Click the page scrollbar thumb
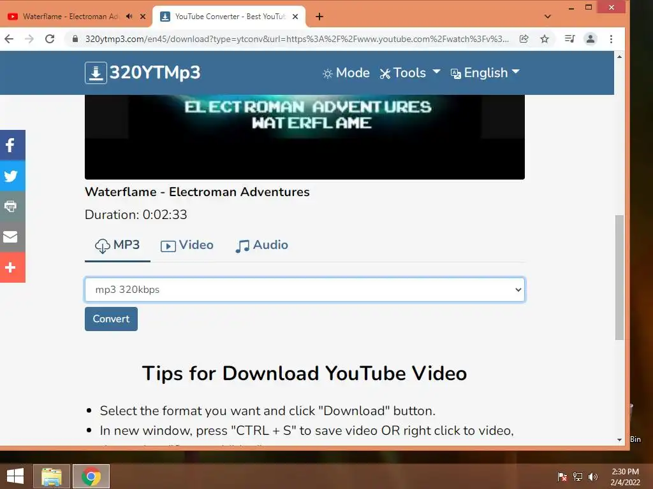Image resolution: width=653 pixels, height=489 pixels. (x=619, y=278)
